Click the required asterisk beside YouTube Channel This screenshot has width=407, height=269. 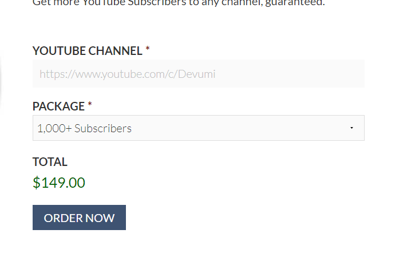pyautogui.click(x=148, y=49)
